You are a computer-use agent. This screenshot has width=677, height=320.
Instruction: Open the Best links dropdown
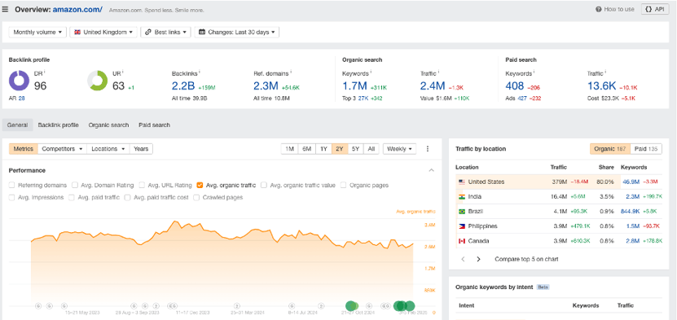point(166,33)
